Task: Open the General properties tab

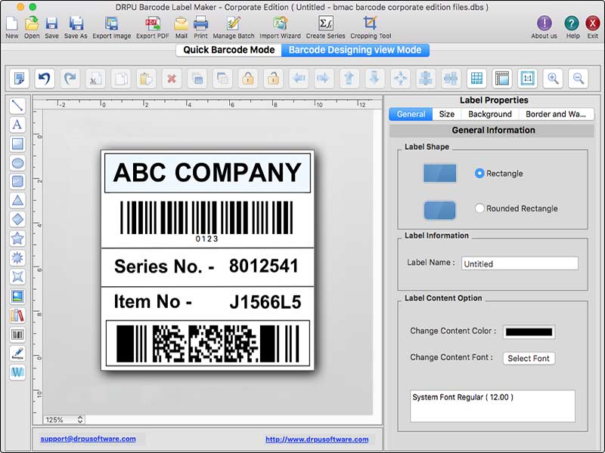Action: click(x=411, y=114)
